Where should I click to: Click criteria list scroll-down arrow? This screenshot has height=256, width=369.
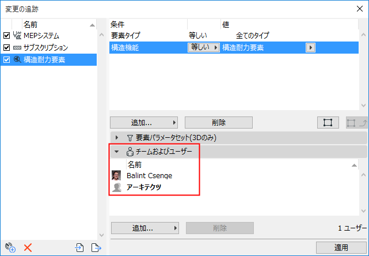[363, 105]
